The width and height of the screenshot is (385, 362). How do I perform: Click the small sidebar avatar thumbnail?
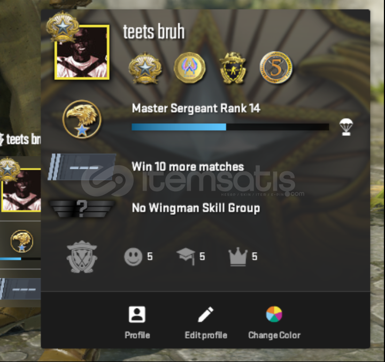pyautogui.click(x=21, y=190)
